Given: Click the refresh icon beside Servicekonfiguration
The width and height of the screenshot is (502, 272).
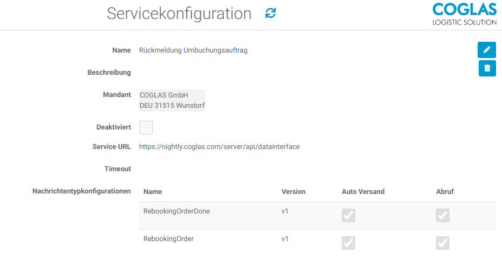Looking at the screenshot, I should (270, 14).
